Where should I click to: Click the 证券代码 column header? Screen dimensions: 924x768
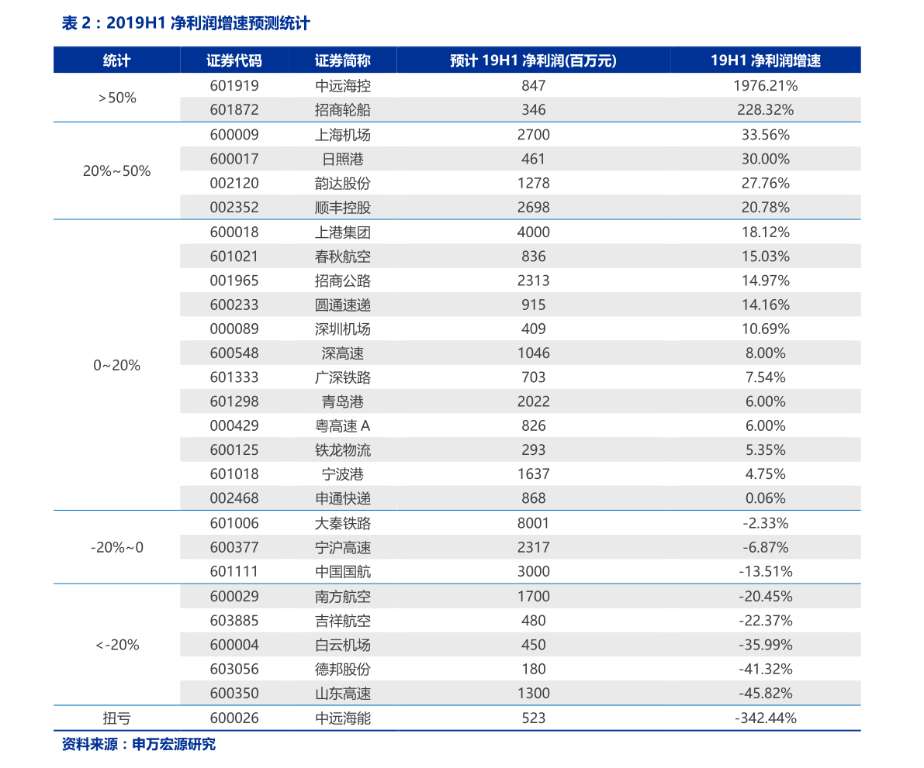[234, 60]
